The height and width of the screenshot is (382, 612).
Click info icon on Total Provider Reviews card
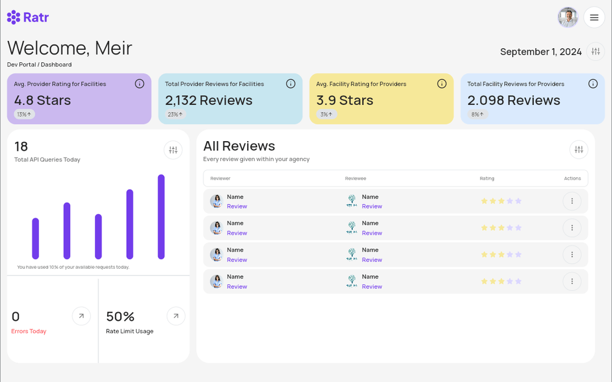291,83
